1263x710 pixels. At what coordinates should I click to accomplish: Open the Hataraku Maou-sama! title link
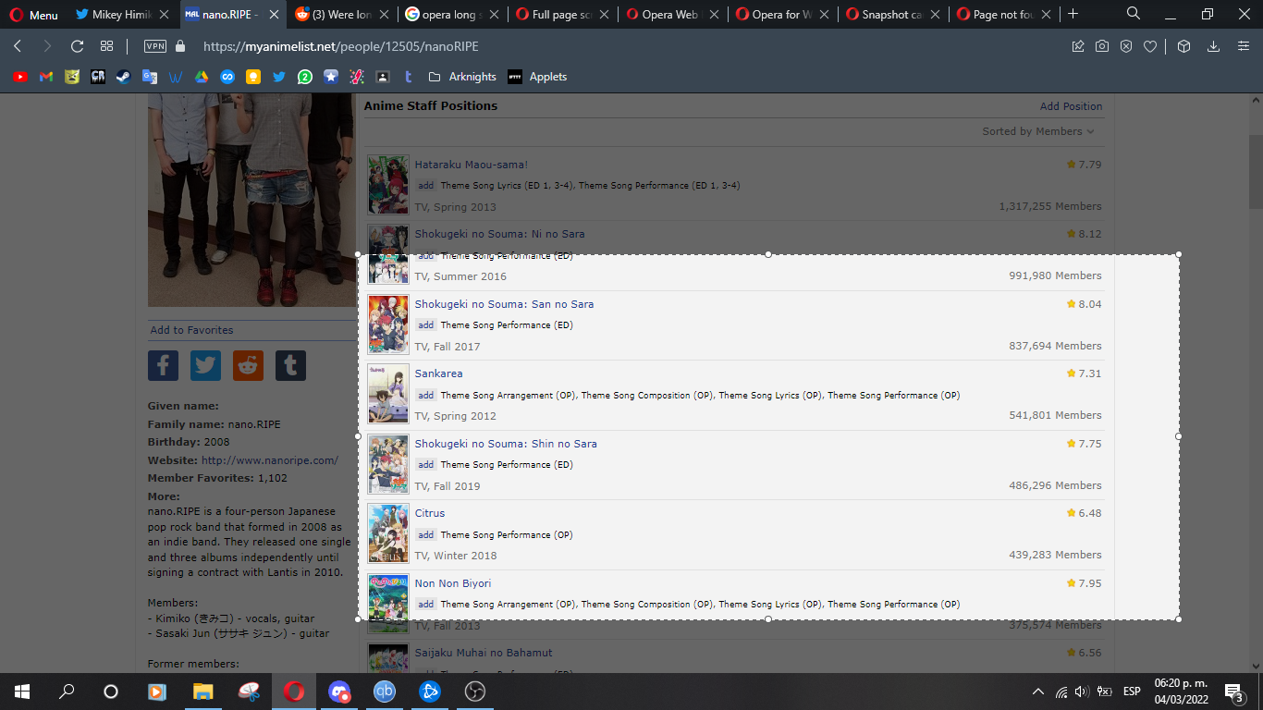472,165
